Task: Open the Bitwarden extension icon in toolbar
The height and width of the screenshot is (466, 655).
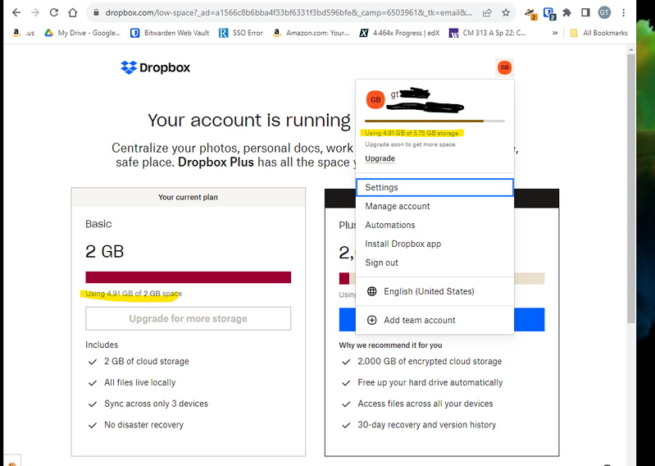Action: (x=549, y=13)
